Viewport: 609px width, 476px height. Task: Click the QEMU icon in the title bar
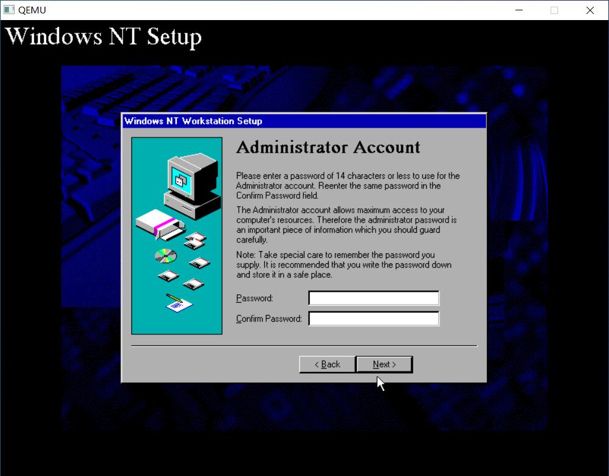(8, 10)
